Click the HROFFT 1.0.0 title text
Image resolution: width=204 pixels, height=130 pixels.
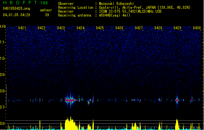tap(25, 3)
